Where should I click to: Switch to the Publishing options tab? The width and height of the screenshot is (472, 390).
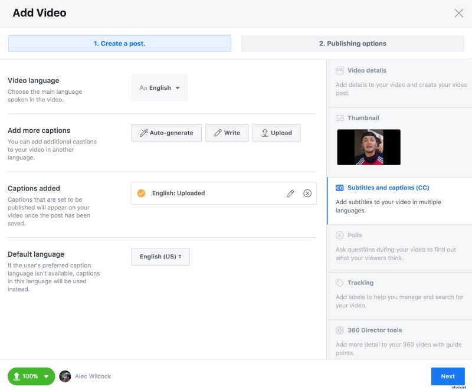point(352,43)
